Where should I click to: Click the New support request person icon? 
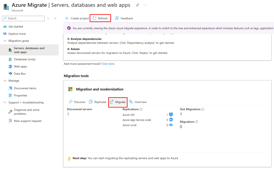coord(10,121)
